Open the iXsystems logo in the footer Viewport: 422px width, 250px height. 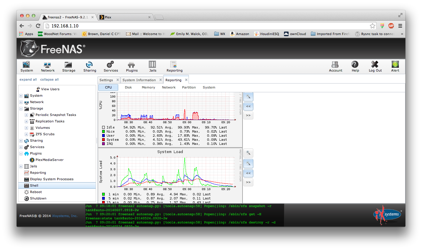[388, 215]
